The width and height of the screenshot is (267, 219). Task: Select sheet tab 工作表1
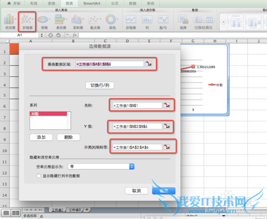tap(58, 210)
